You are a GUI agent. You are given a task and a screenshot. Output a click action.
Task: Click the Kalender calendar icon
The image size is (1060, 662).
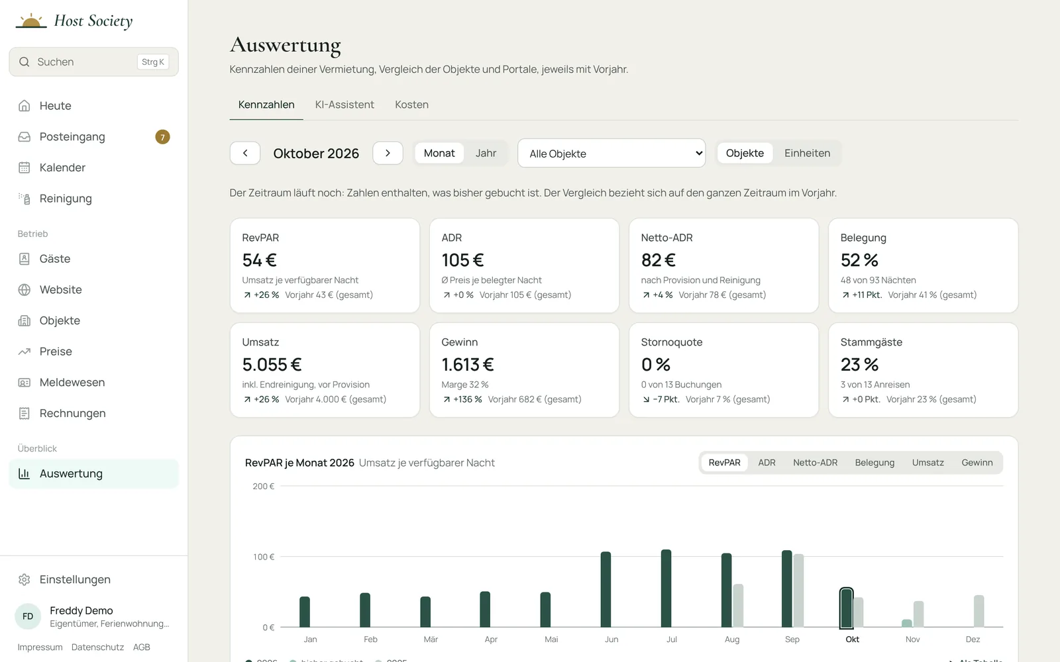(25, 167)
